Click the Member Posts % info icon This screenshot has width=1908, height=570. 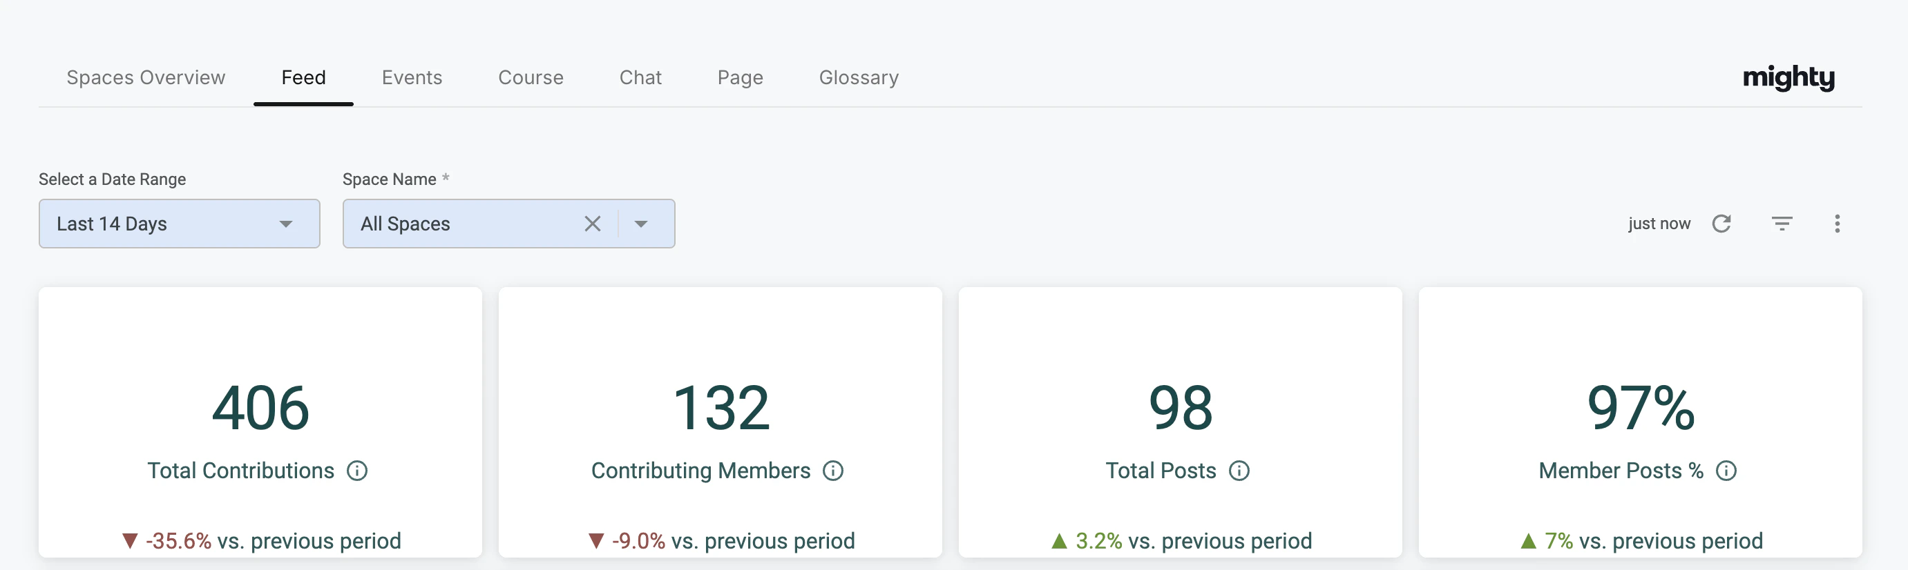coord(1726,471)
